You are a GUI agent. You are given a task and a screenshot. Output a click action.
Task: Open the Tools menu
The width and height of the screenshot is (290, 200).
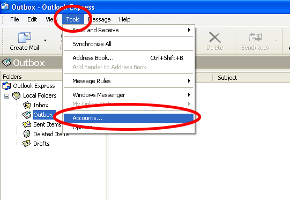[x=73, y=19]
